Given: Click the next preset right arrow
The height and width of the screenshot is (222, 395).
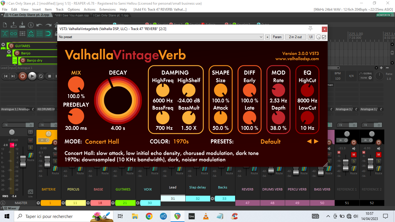Looking at the screenshot, I should click(316, 141).
